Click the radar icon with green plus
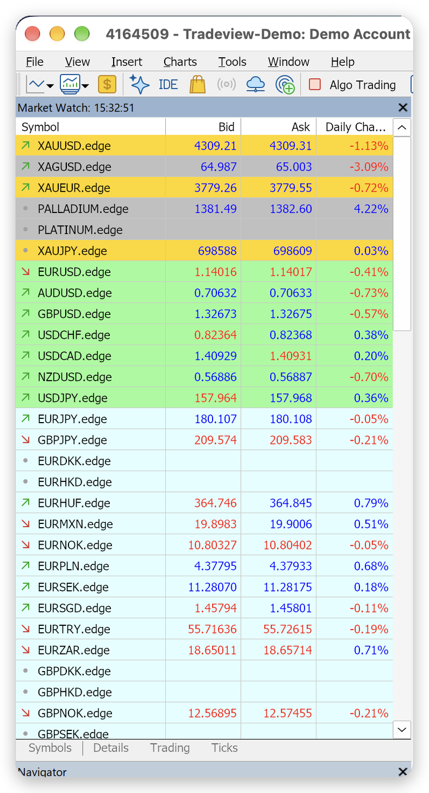This screenshot has height=793, width=429. (x=285, y=84)
